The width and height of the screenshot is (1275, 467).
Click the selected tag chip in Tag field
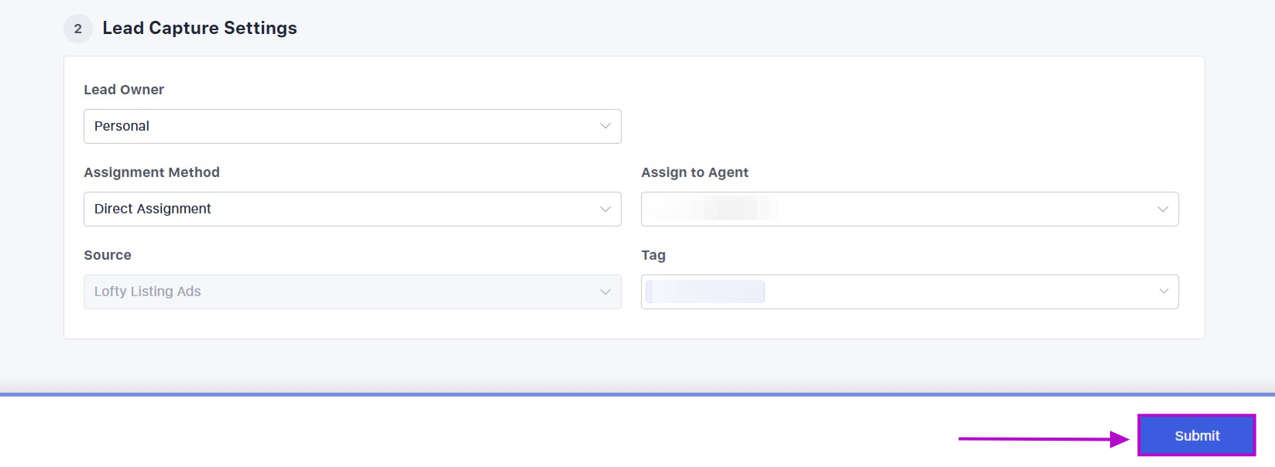705,291
